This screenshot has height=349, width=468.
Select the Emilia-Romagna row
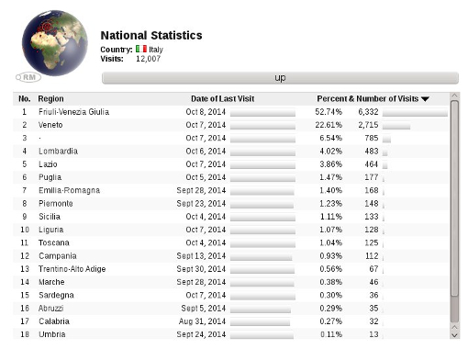pos(231,190)
